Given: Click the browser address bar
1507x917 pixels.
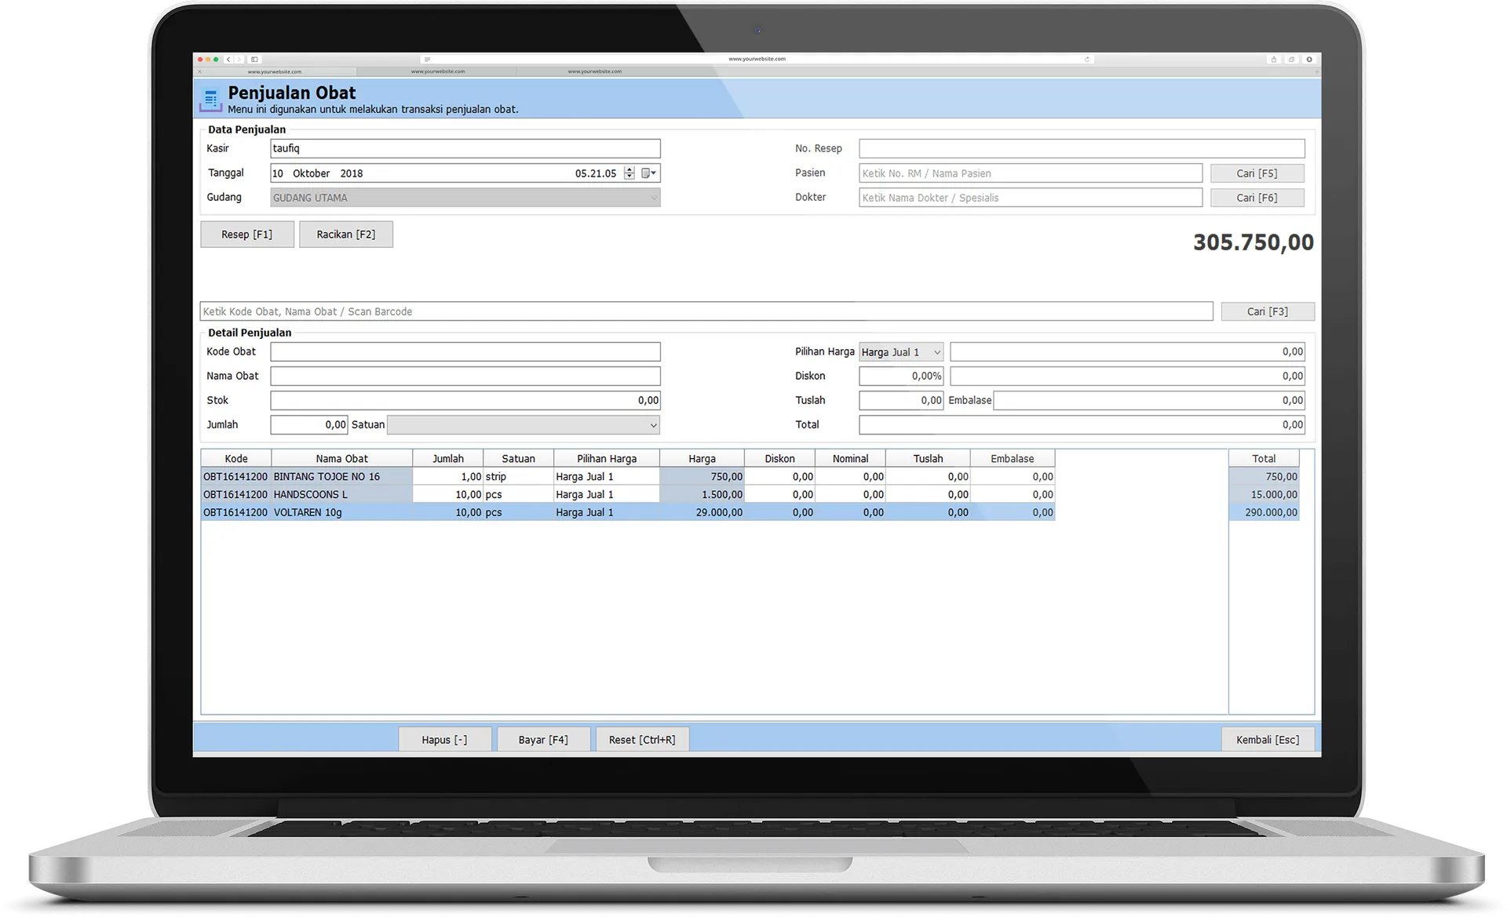Looking at the screenshot, I should [x=757, y=59].
